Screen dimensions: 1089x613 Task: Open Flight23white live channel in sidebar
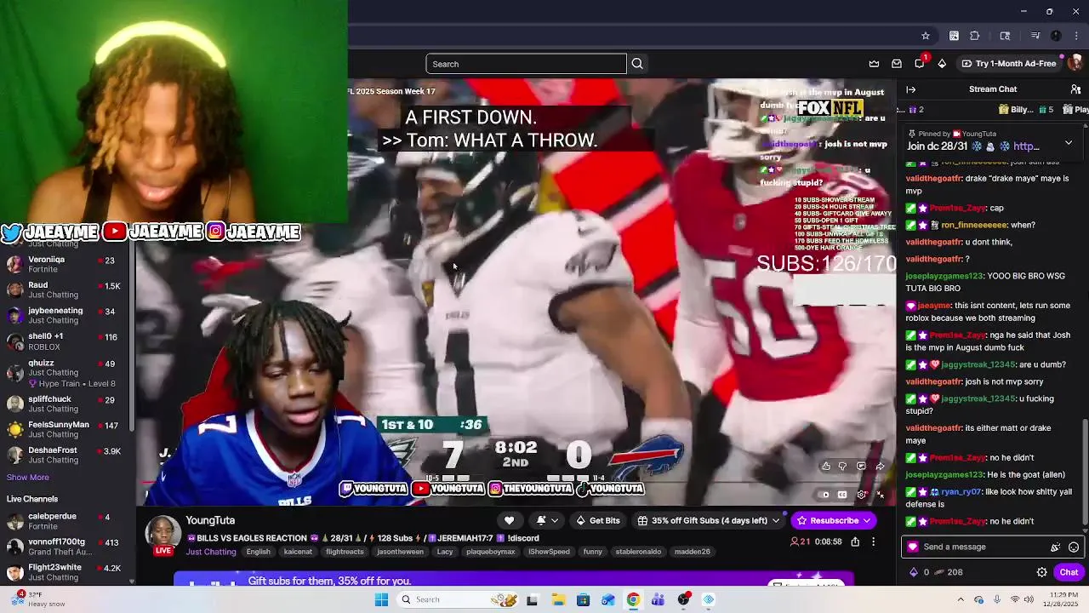[64, 572]
